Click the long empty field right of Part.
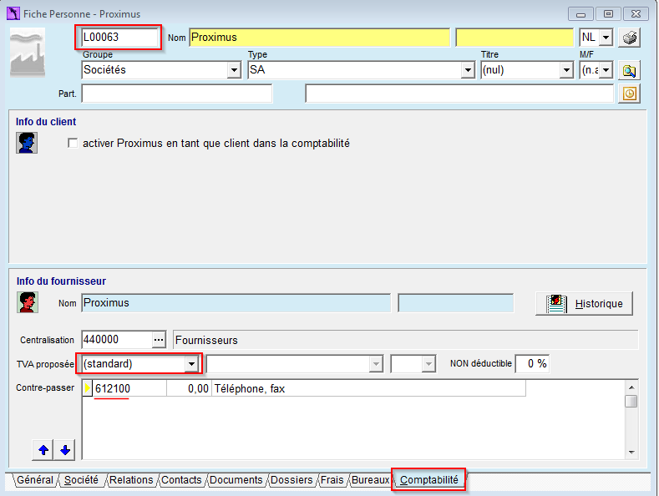 point(459,94)
